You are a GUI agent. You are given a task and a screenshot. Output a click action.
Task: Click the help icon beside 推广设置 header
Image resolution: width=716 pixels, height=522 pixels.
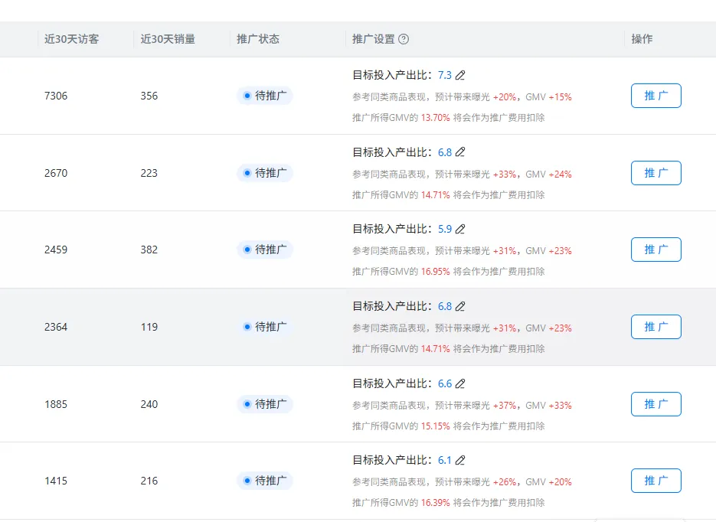404,39
